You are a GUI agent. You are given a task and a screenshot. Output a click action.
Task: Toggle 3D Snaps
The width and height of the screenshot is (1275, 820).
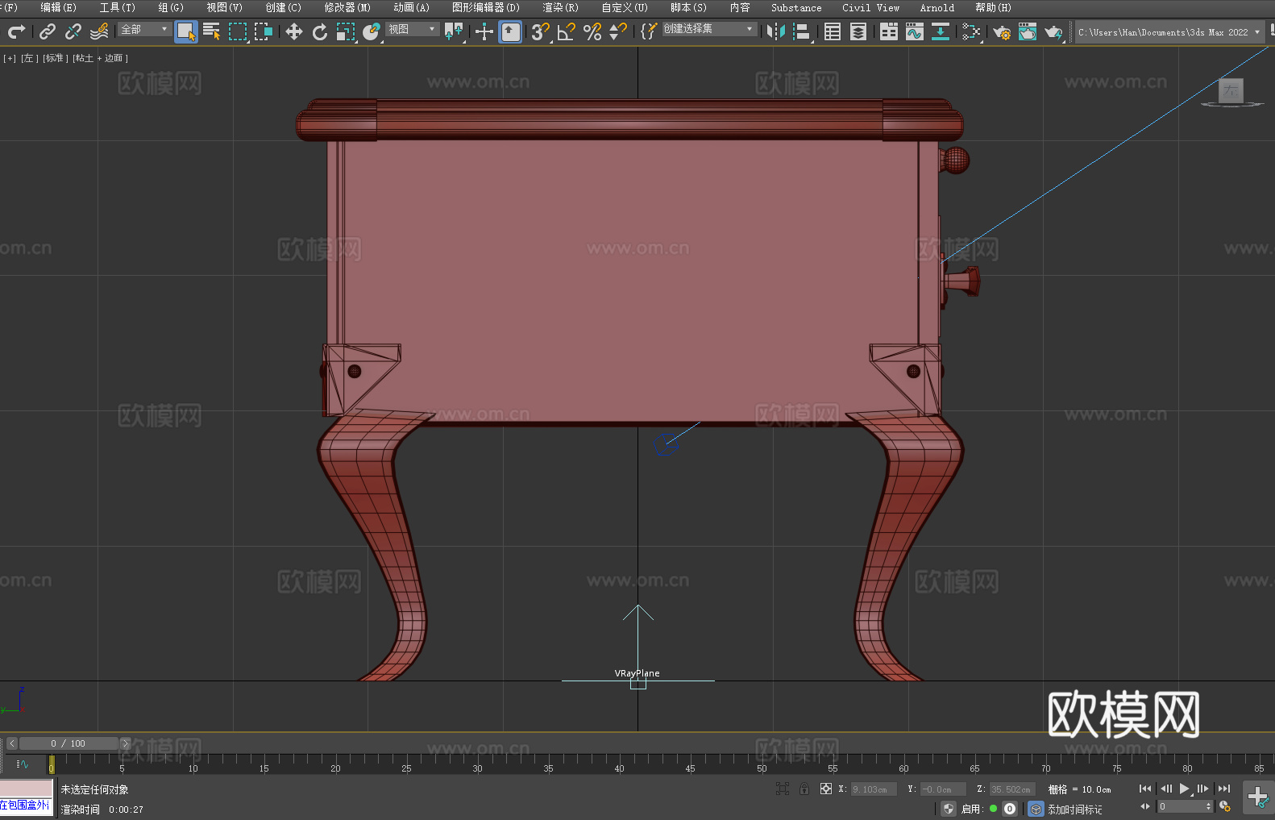point(541,31)
